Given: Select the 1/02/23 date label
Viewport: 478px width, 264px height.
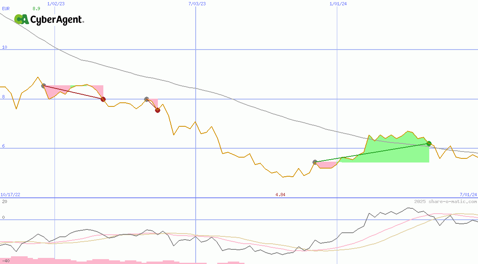Looking at the screenshot, I should click(x=56, y=4).
